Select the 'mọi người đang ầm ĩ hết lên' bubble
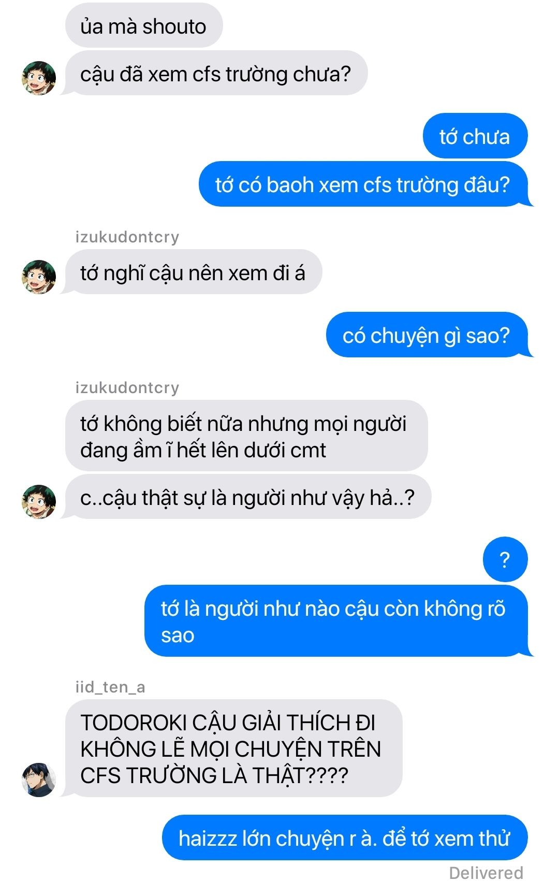The width and height of the screenshot is (558, 881). coord(246,436)
